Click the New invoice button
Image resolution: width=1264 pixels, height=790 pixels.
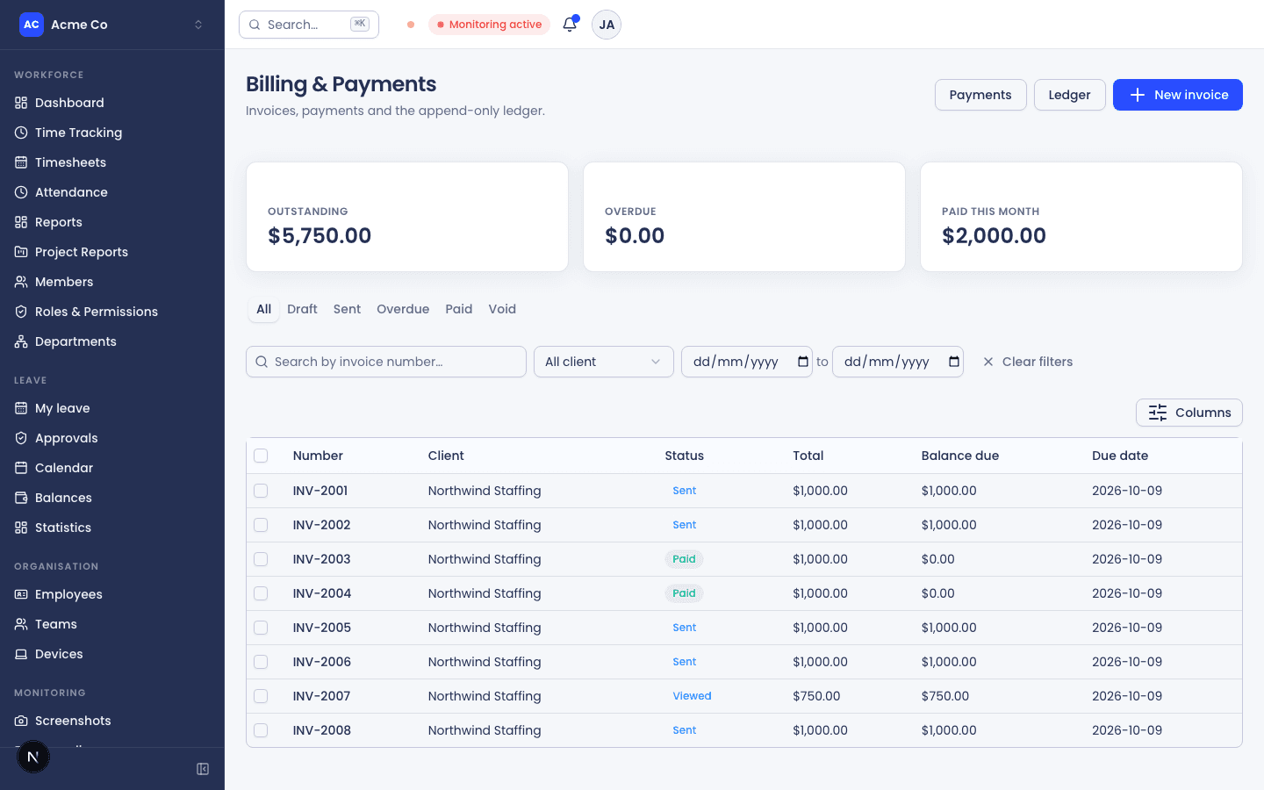pyautogui.click(x=1178, y=95)
